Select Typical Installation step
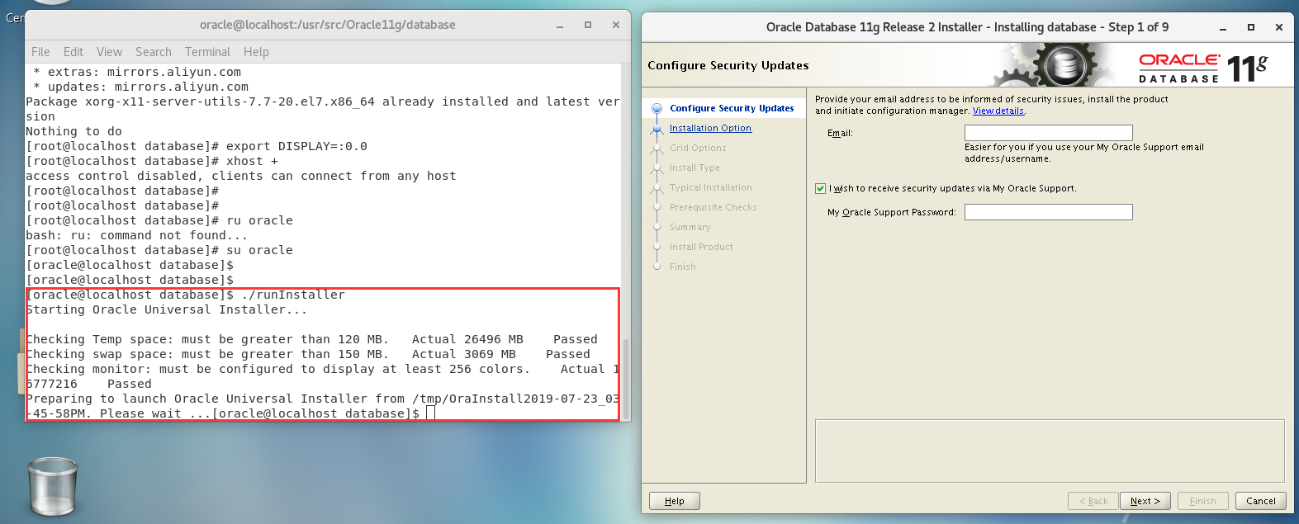The image size is (1299, 524). (x=710, y=187)
